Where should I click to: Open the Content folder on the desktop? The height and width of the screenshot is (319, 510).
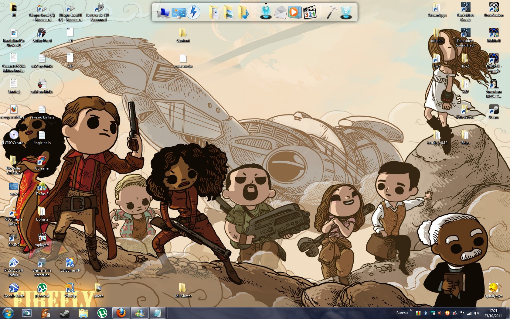[183, 35]
